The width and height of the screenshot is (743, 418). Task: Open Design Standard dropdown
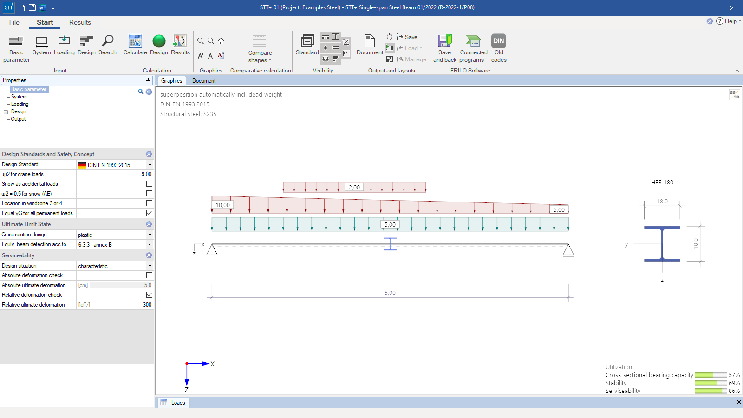150,165
